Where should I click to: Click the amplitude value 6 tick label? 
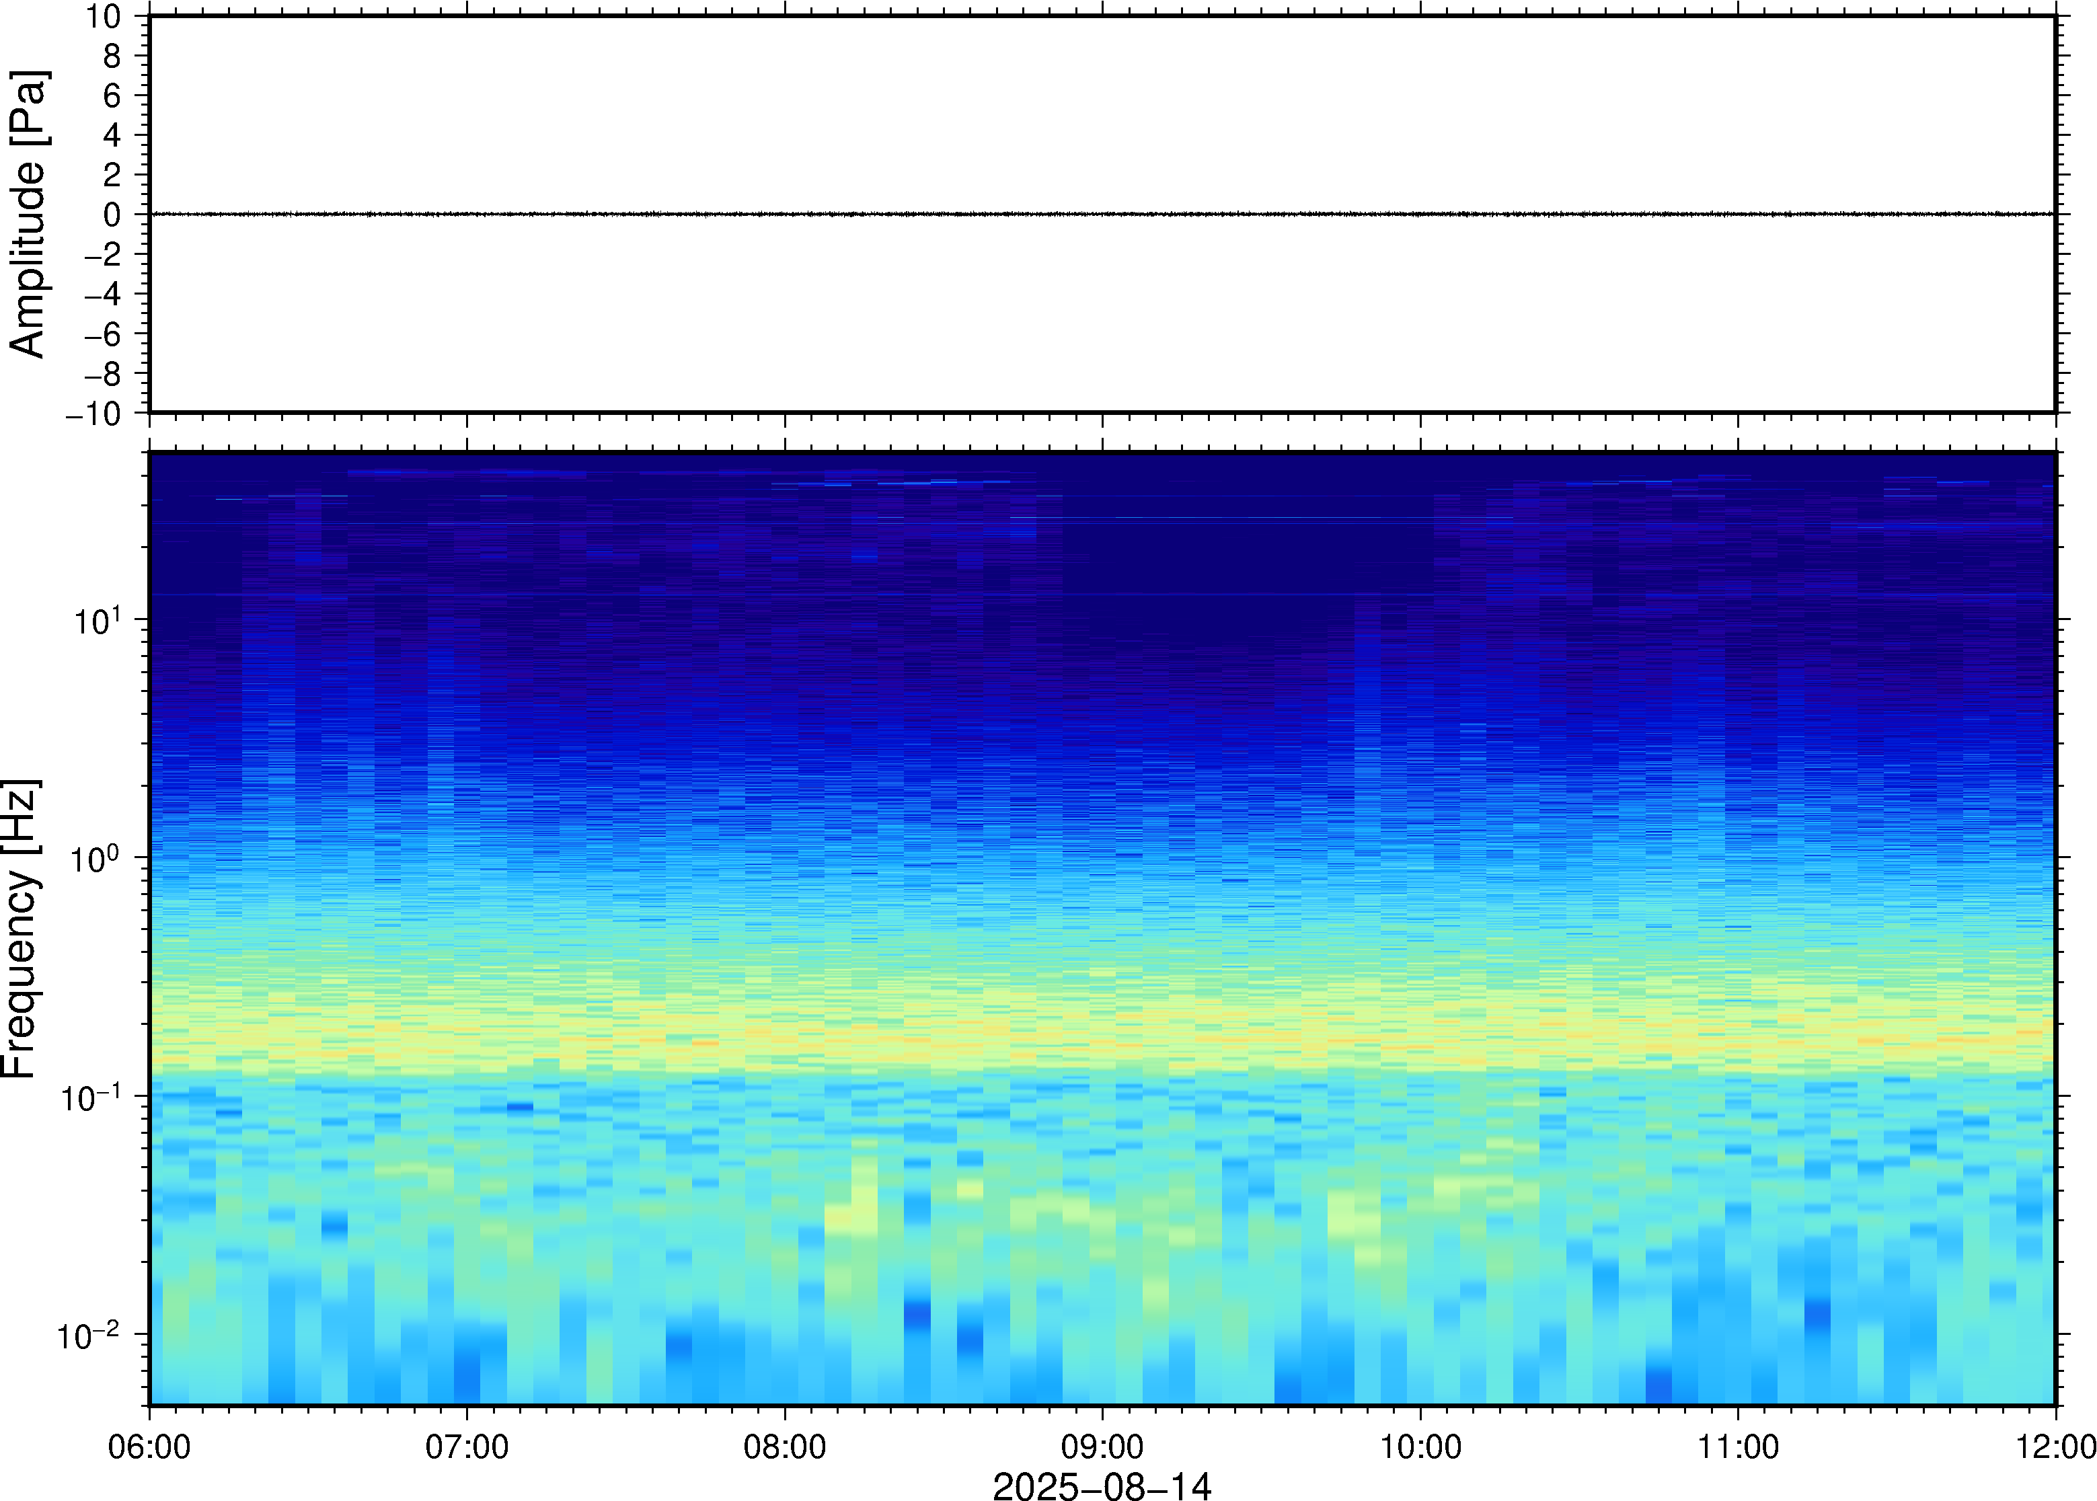[x=112, y=95]
